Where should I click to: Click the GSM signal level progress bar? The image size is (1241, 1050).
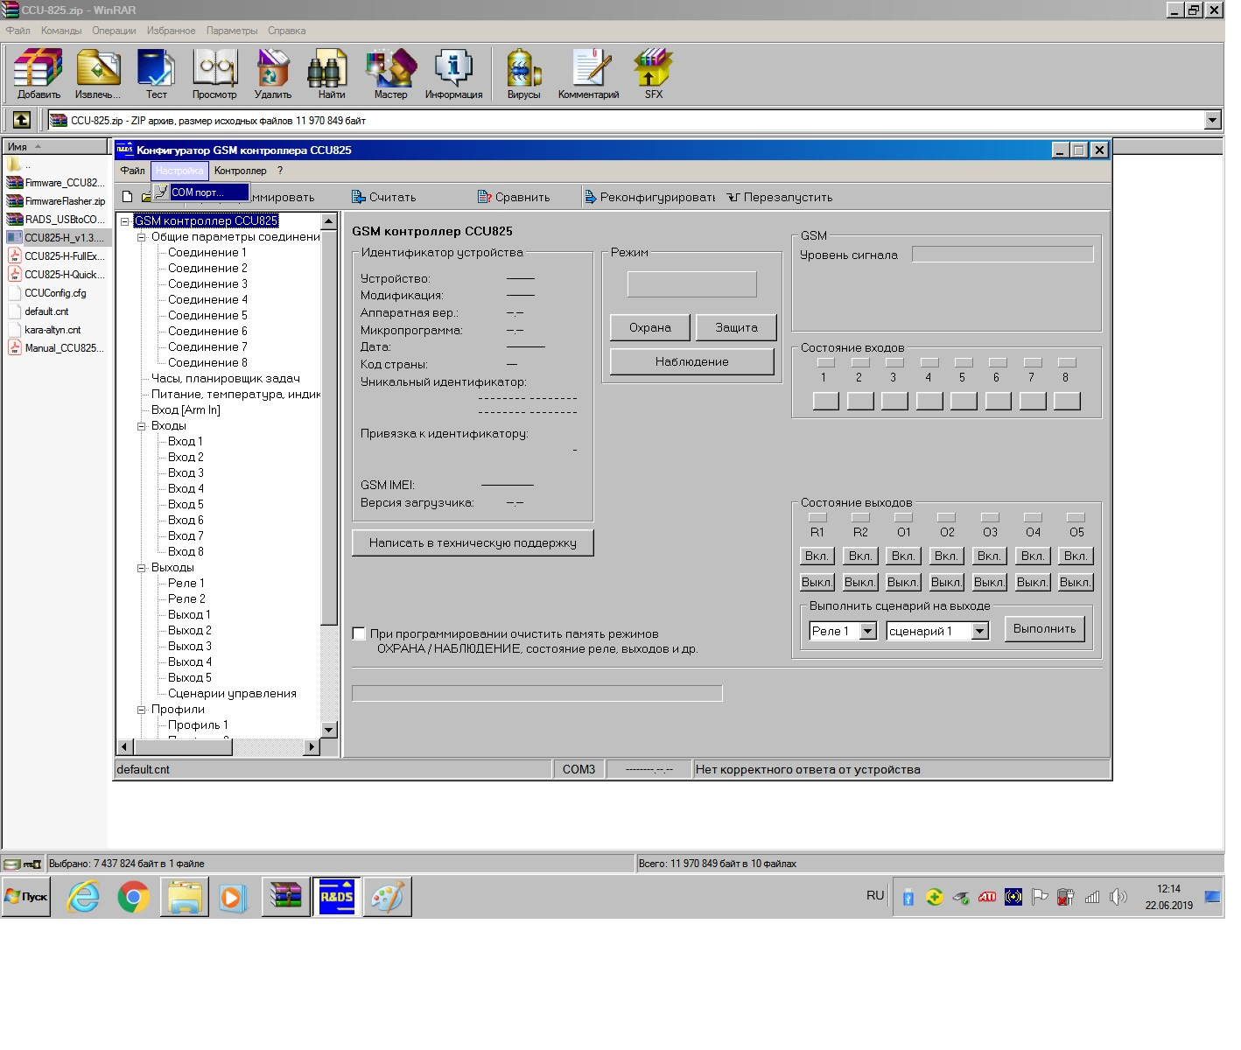1002,254
